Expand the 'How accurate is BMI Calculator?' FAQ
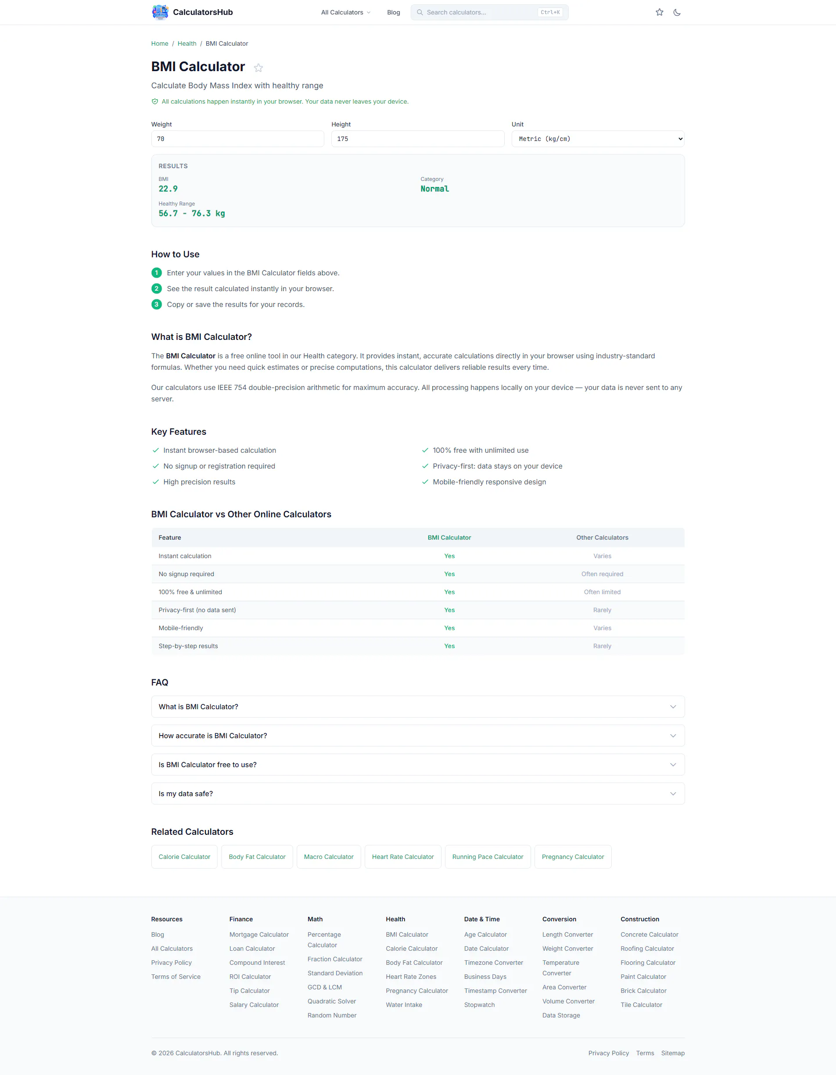 click(x=418, y=736)
